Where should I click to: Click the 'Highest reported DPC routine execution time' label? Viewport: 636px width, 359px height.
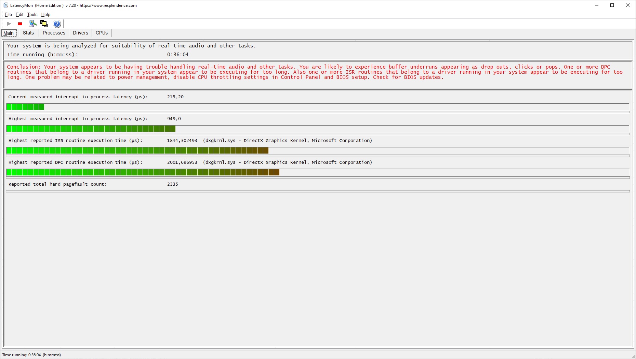75,162
